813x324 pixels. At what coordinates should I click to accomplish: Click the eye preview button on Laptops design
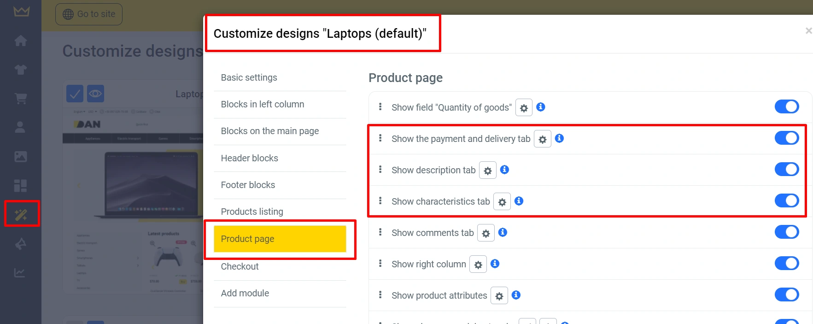pyautogui.click(x=95, y=94)
